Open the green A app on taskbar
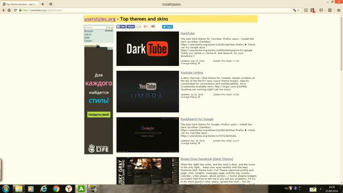Viewport: 343px width, 193px height. [81, 189]
